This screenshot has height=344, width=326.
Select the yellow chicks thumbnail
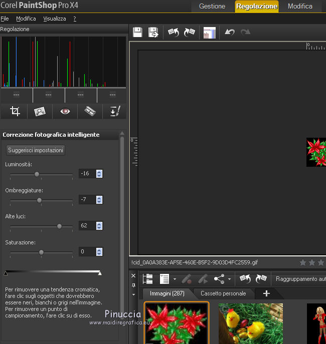pos(250,323)
